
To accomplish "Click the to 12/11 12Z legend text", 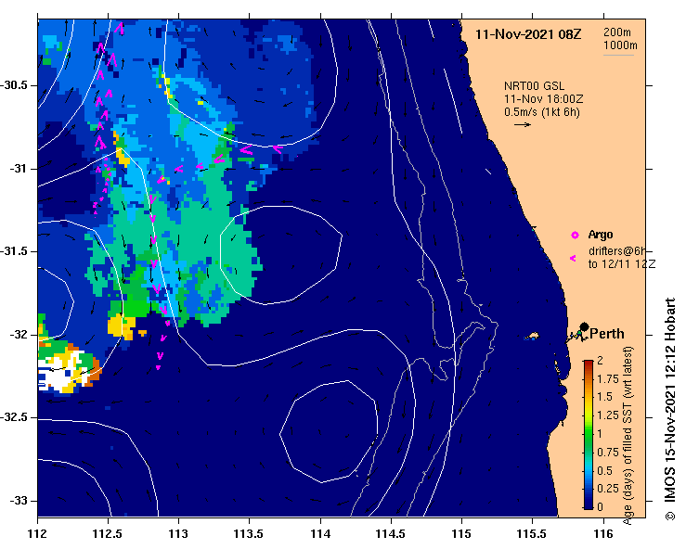I will (x=622, y=264).
